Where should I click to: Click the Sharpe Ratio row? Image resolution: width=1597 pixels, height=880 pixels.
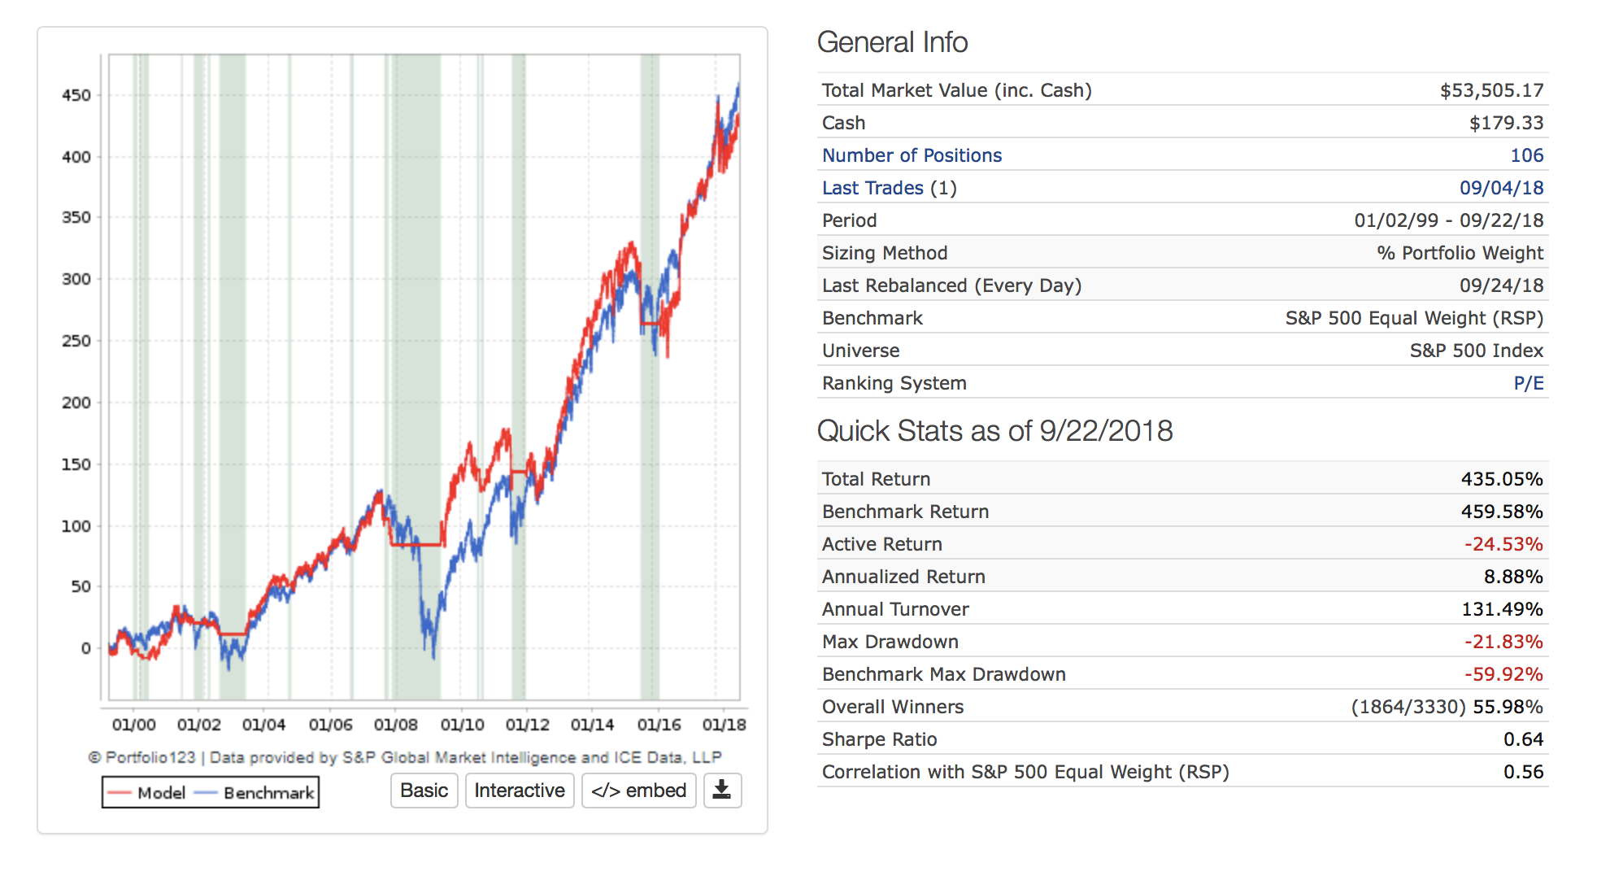[x=879, y=739]
